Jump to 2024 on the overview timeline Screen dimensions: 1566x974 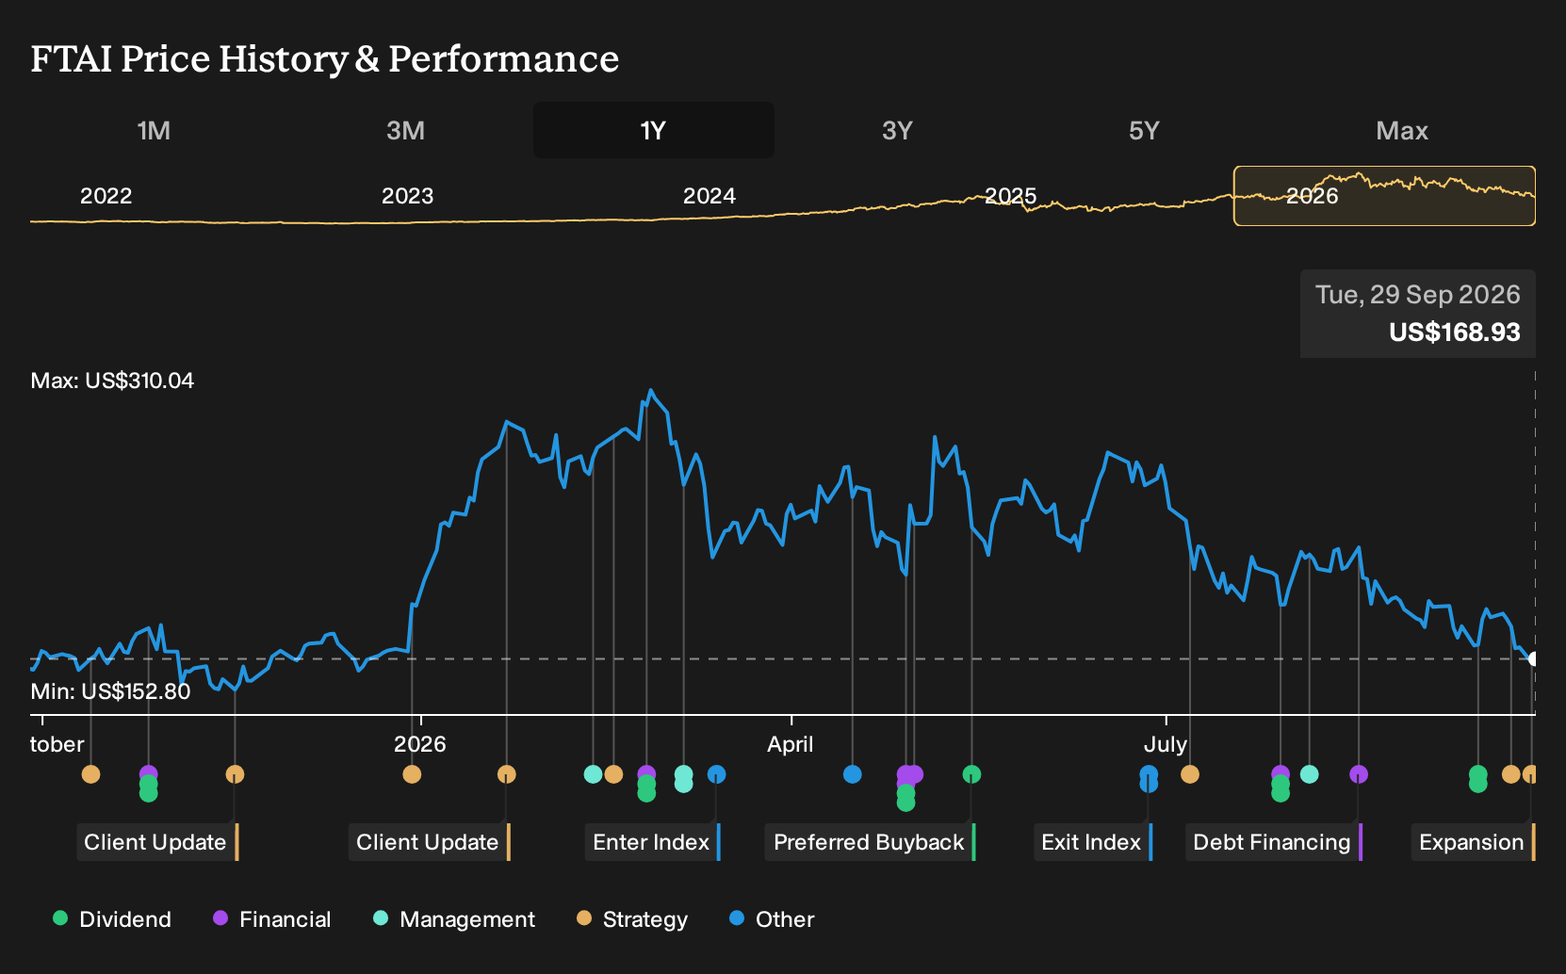point(709,196)
